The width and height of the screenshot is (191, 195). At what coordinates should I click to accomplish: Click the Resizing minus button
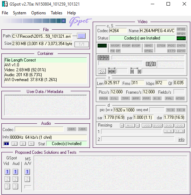click(137, 125)
